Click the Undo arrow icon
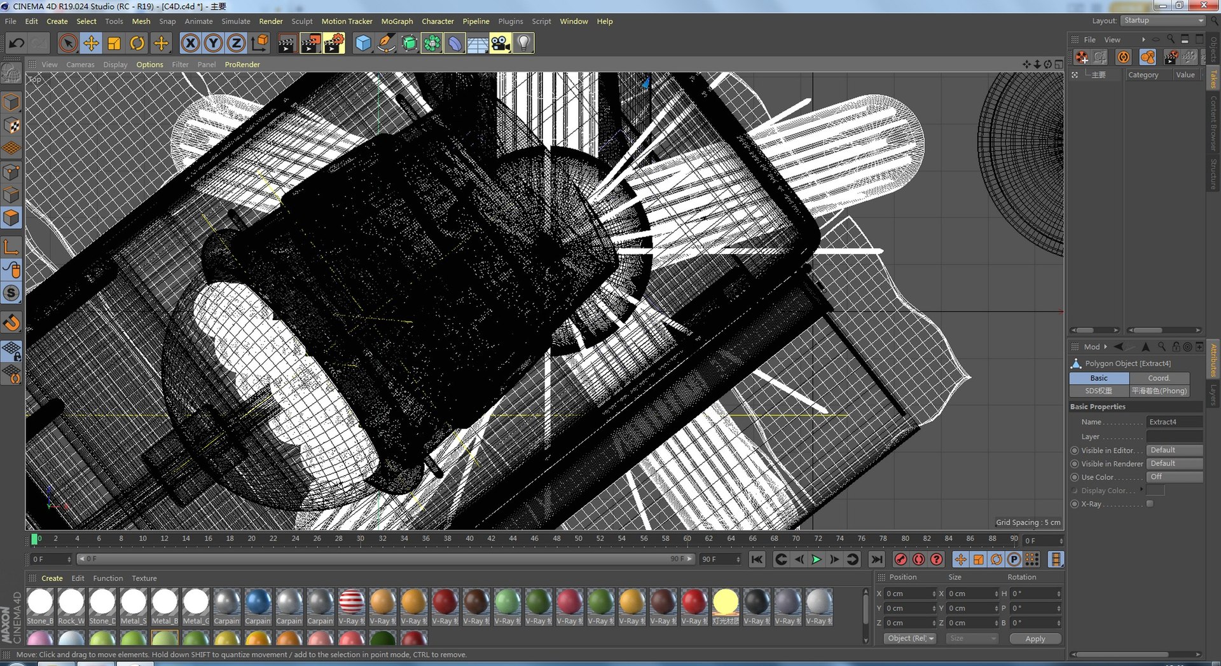This screenshot has width=1221, height=666. point(17,43)
